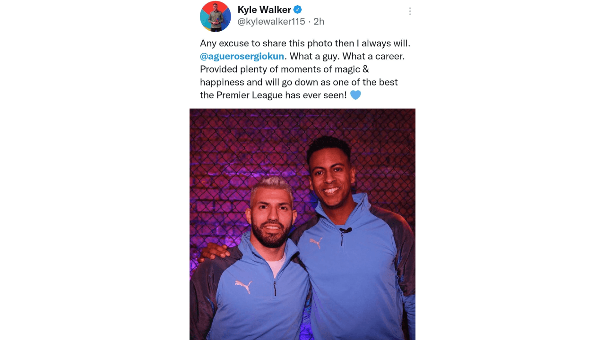Screen dimensions: 605x340
Task: Open Kyle Walker's round profile avatar
Action: click(x=216, y=16)
